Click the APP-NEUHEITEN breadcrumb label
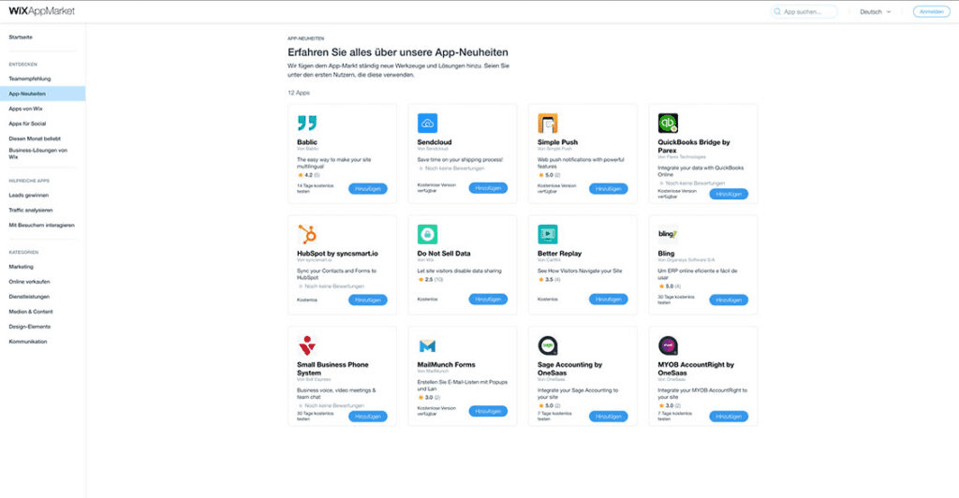The width and height of the screenshot is (959, 498). click(306, 38)
